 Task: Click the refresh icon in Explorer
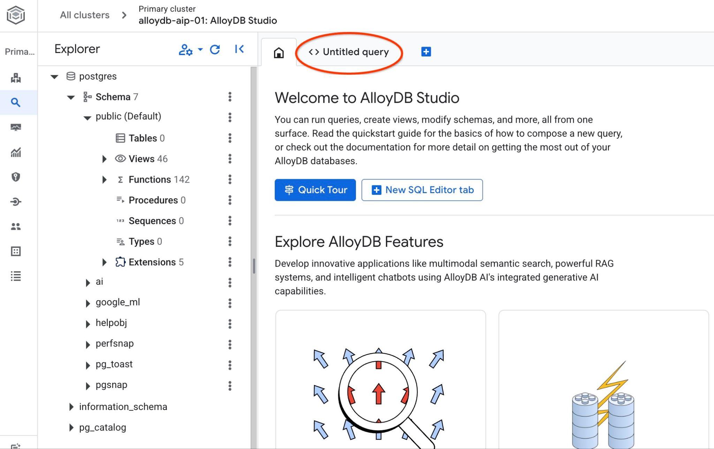(215, 50)
